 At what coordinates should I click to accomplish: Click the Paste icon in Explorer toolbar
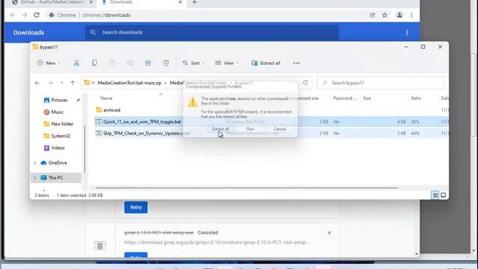coord(112,63)
